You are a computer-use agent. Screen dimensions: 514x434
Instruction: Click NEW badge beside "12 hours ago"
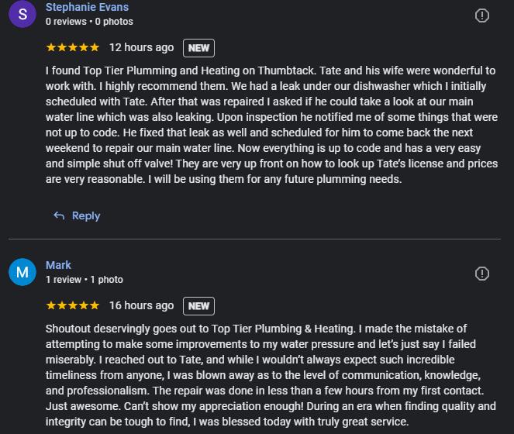pyautogui.click(x=198, y=48)
